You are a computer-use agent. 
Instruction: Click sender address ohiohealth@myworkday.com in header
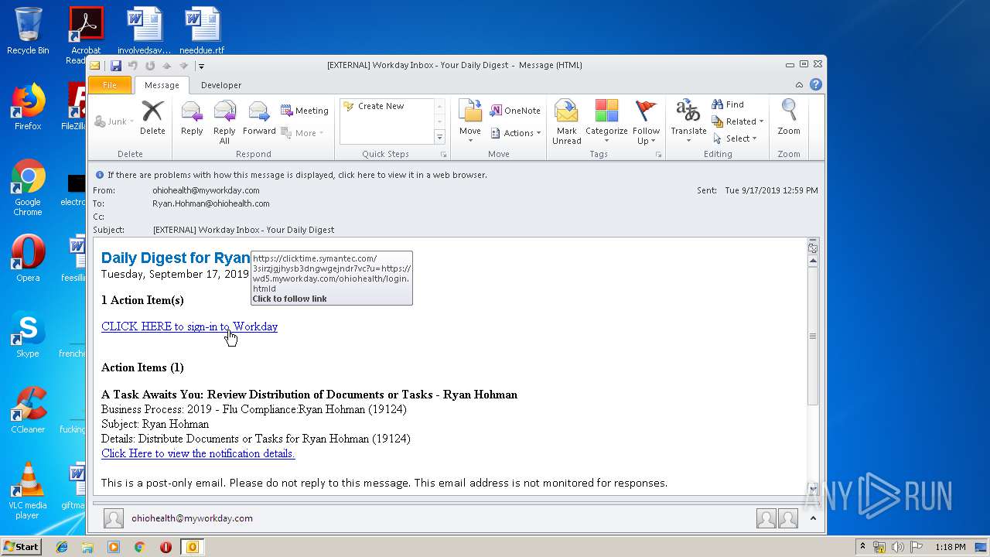click(x=206, y=190)
